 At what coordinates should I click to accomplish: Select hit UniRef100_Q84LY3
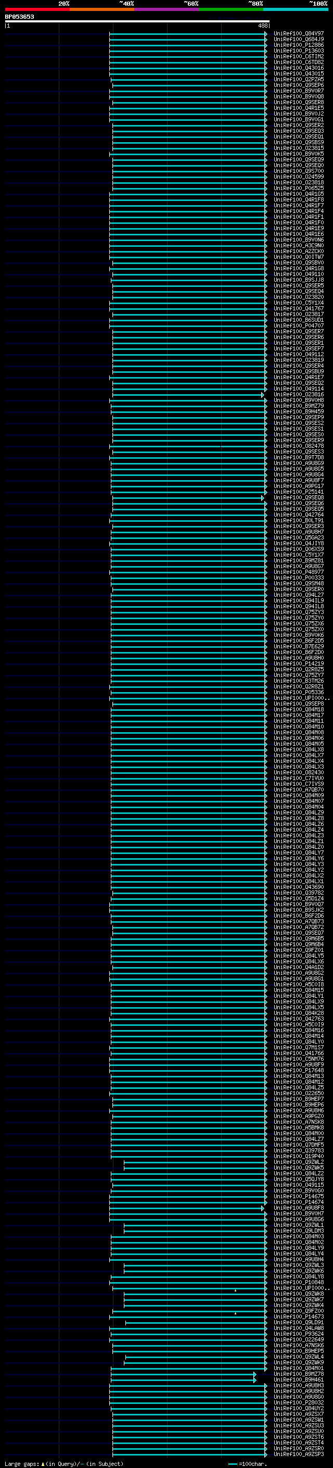299,864
